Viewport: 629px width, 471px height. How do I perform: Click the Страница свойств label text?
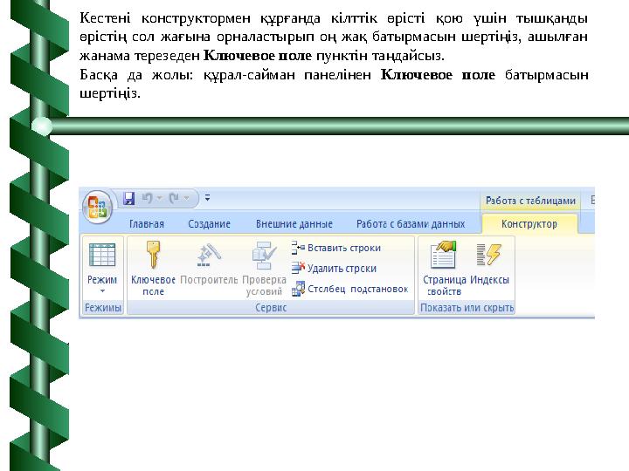pyautogui.click(x=445, y=285)
